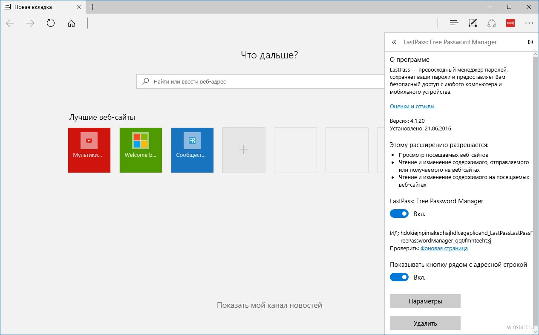Image resolution: width=539 pixels, height=335 pixels.
Task: Select the Новая вкладка tab
Action: pos(42,7)
